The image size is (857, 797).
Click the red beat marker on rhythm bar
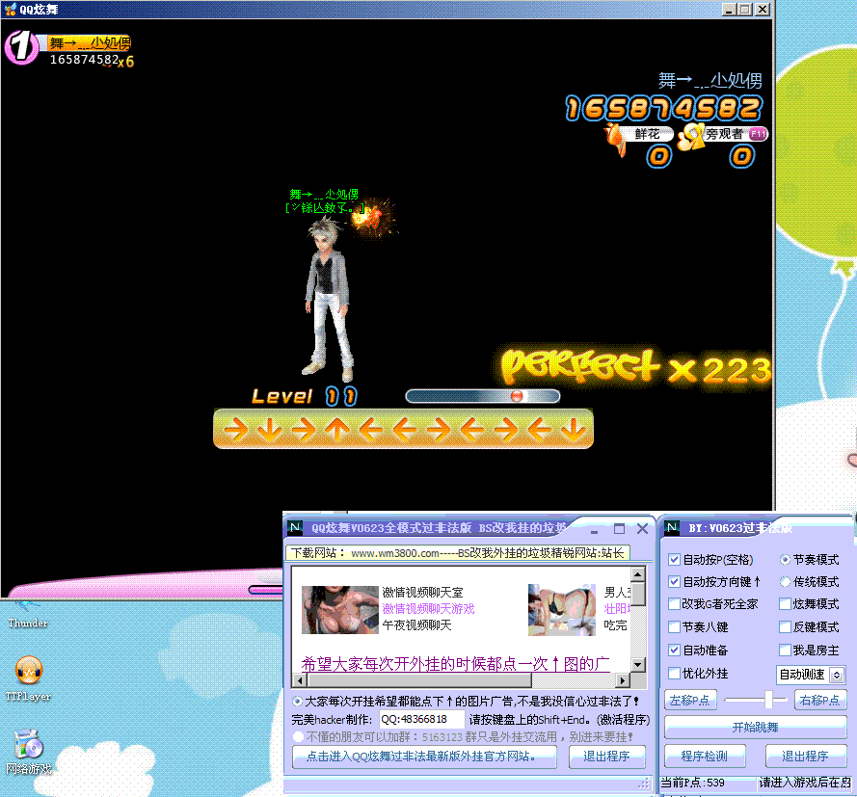click(x=517, y=396)
